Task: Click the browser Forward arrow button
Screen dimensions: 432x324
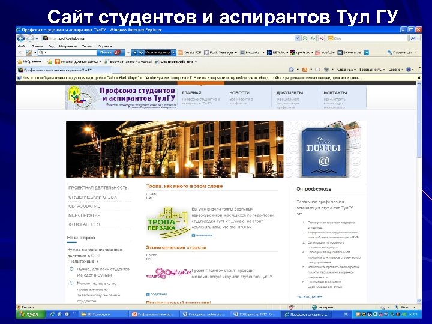Action: point(29,38)
